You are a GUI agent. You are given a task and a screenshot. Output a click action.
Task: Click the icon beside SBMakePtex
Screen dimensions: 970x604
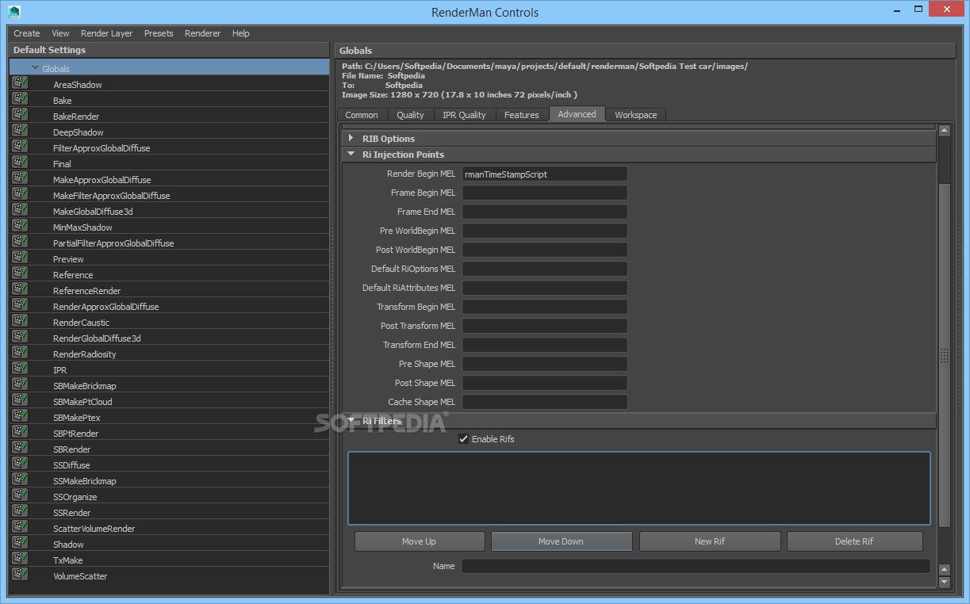20,416
